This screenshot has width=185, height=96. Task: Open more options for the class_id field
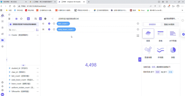(38, 72)
